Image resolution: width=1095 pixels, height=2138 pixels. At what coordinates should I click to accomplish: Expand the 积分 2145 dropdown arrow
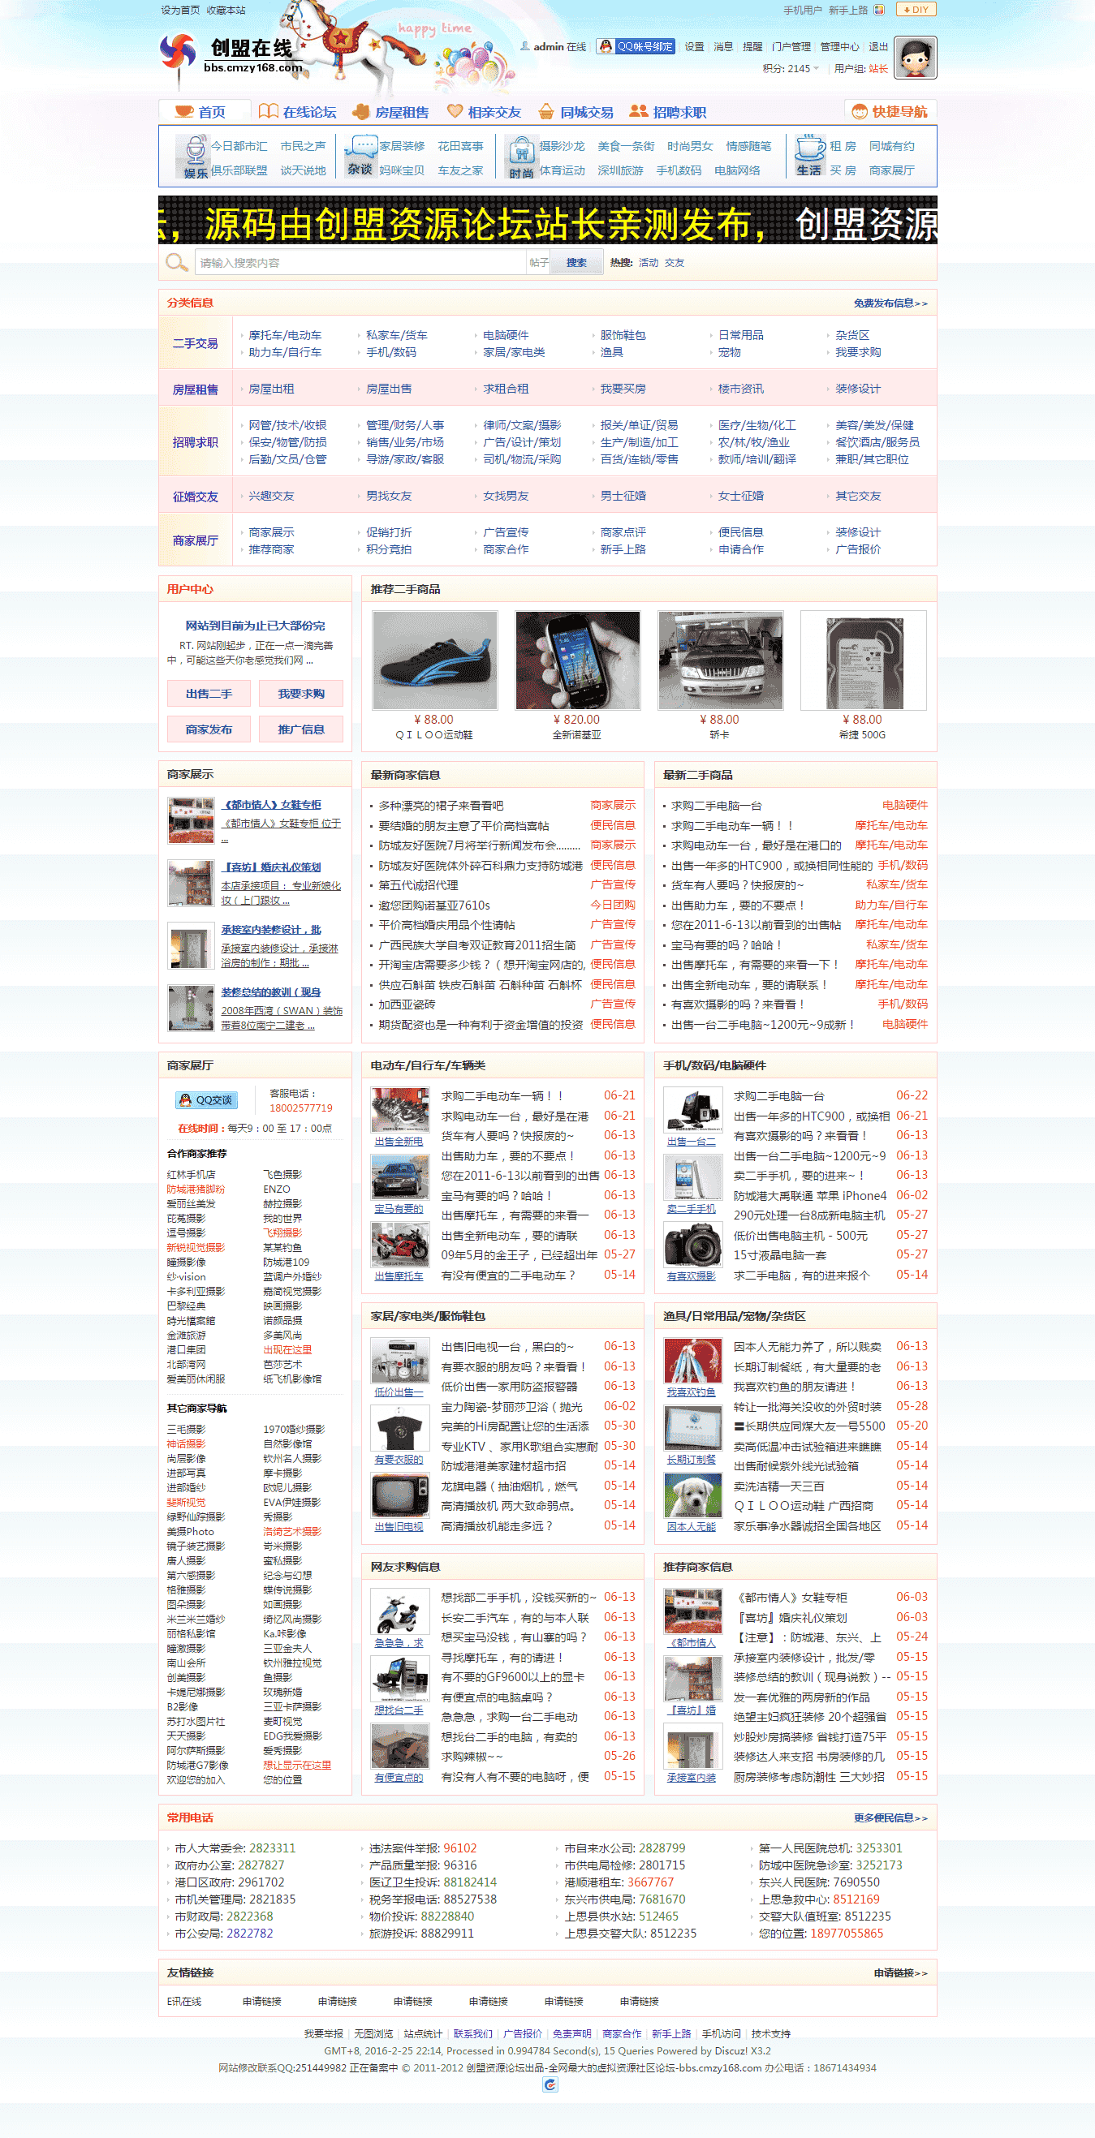pyautogui.click(x=816, y=69)
